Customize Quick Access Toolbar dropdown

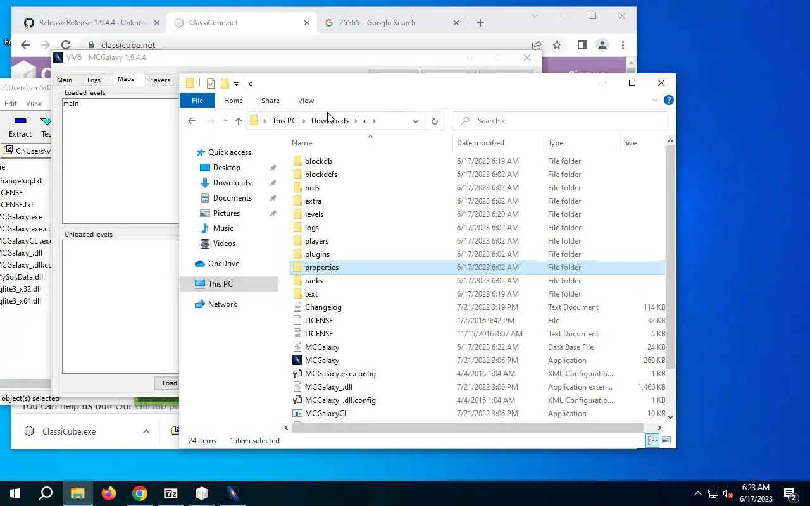(x=236, y=83)
